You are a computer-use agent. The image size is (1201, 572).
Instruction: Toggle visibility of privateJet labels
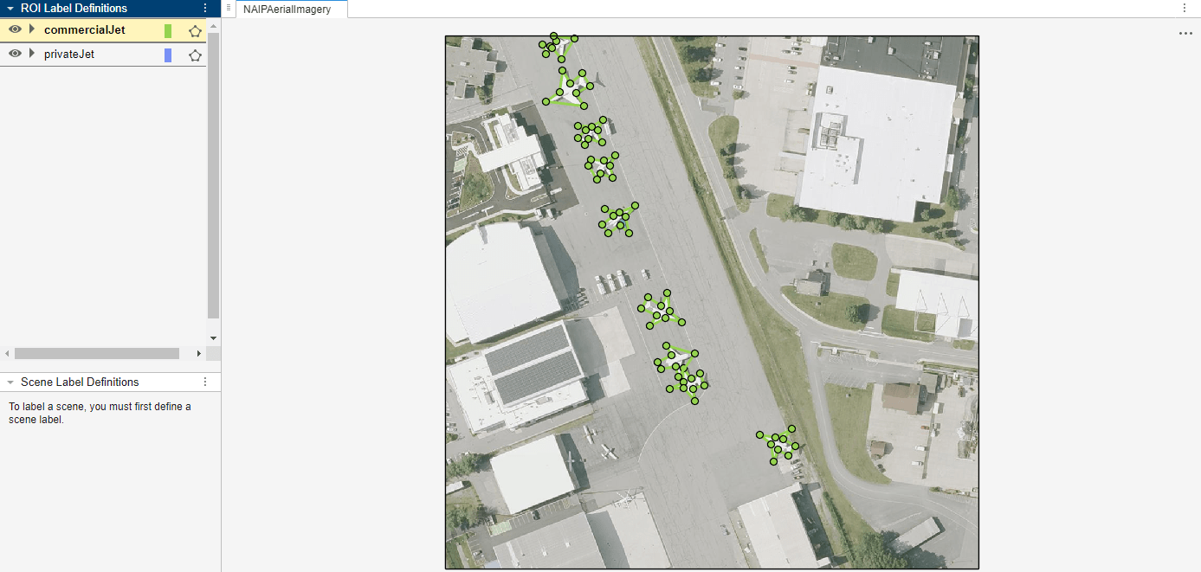[14, 54]
